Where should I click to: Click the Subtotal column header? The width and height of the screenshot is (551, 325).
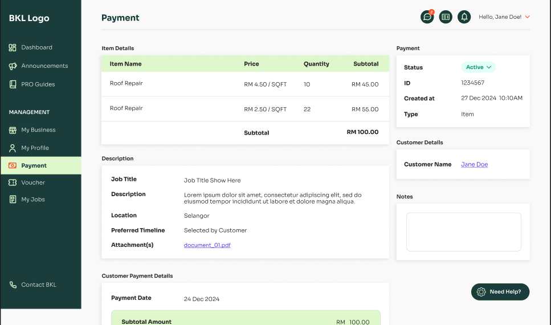pyautogui.click(x=365, y=64)
